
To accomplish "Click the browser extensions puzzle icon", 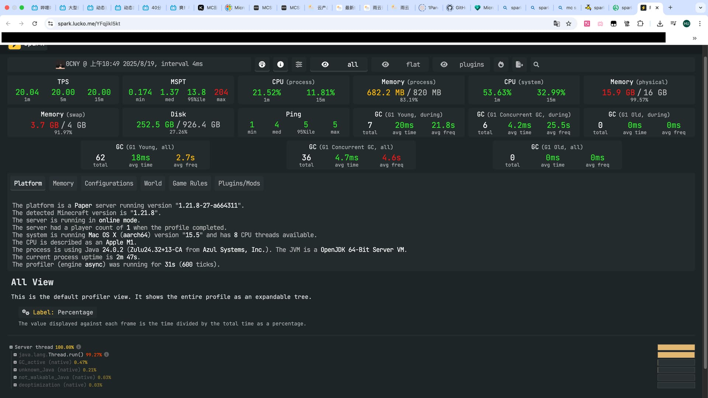I will pos(640,24).
